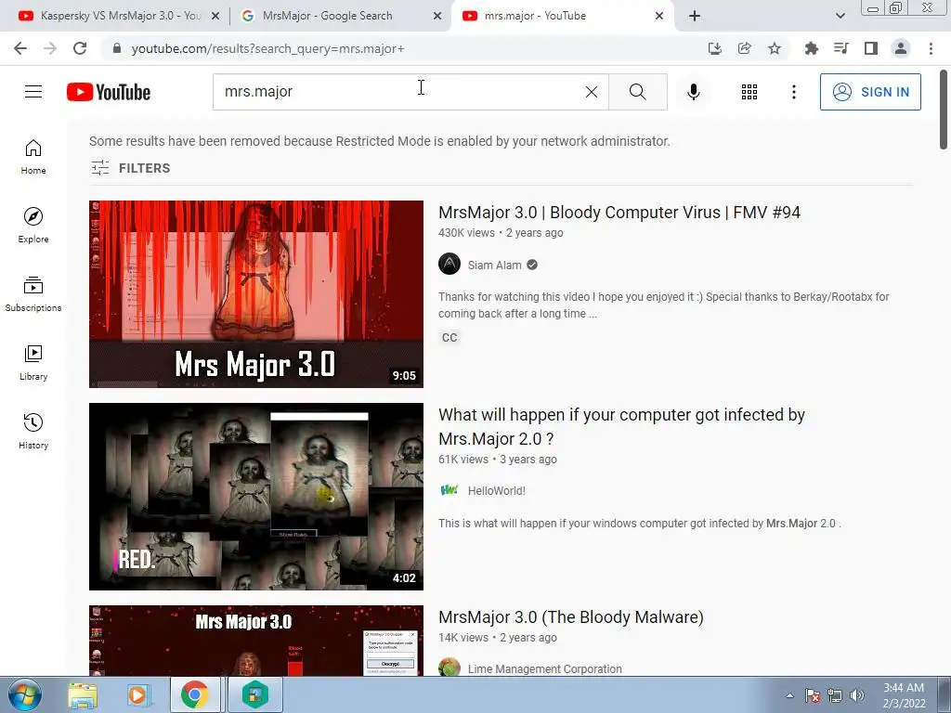Open the Mrs.Major 2.0 infected thumbnail
951x713 pixels.
[x=256, y=497]
